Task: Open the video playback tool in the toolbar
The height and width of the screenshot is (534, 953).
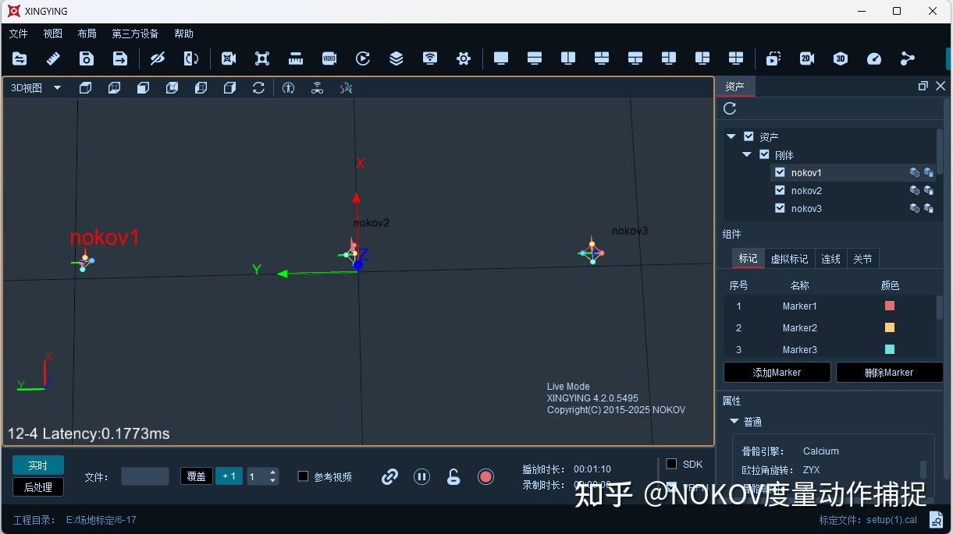Action: (329, 58)
